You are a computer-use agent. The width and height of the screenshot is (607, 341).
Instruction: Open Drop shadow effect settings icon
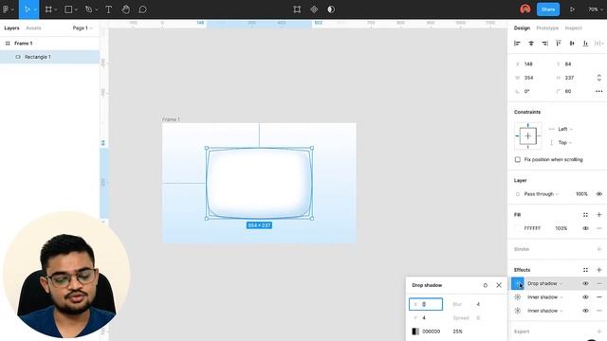518,283
